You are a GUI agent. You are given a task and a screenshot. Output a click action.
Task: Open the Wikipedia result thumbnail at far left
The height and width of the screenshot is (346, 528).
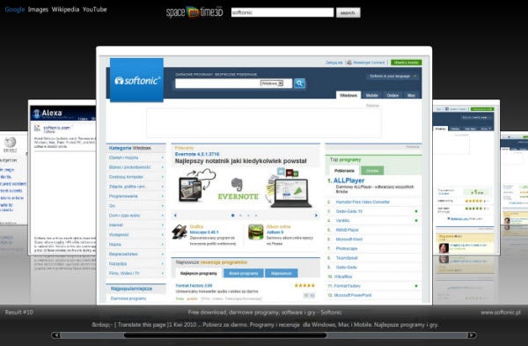click(x=13, y=179)
